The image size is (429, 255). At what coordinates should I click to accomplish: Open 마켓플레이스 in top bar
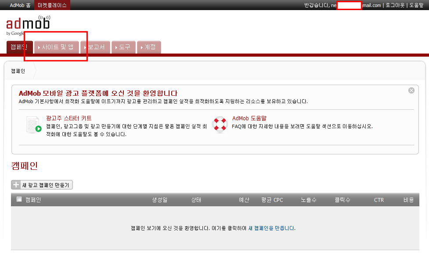click(x=52, y=5)
